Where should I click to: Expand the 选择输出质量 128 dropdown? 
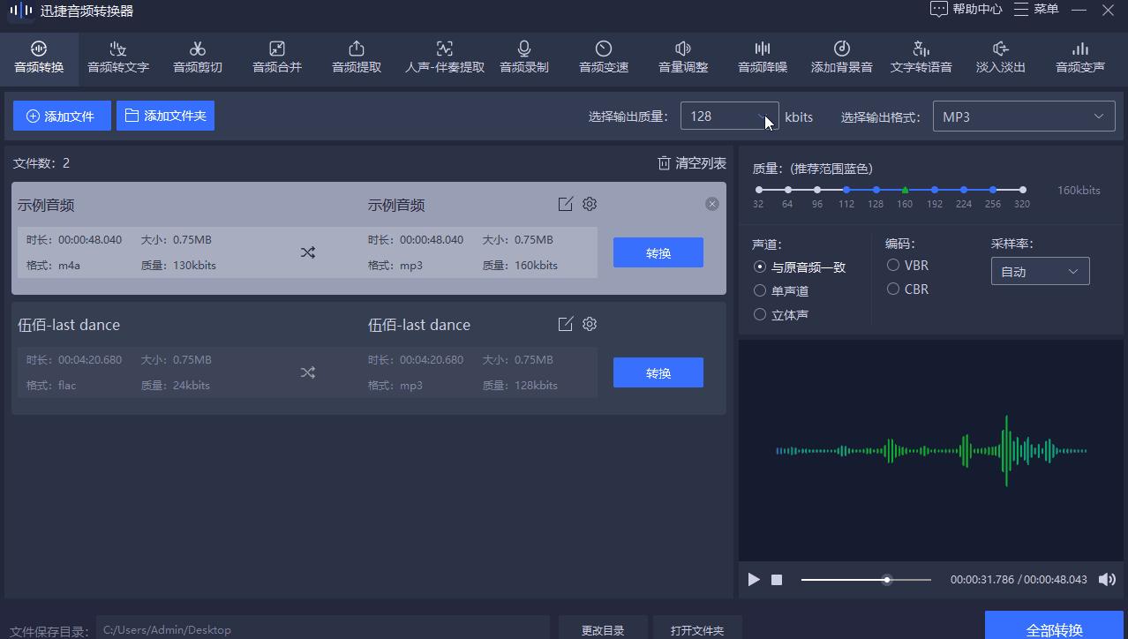tap(730, 116)
